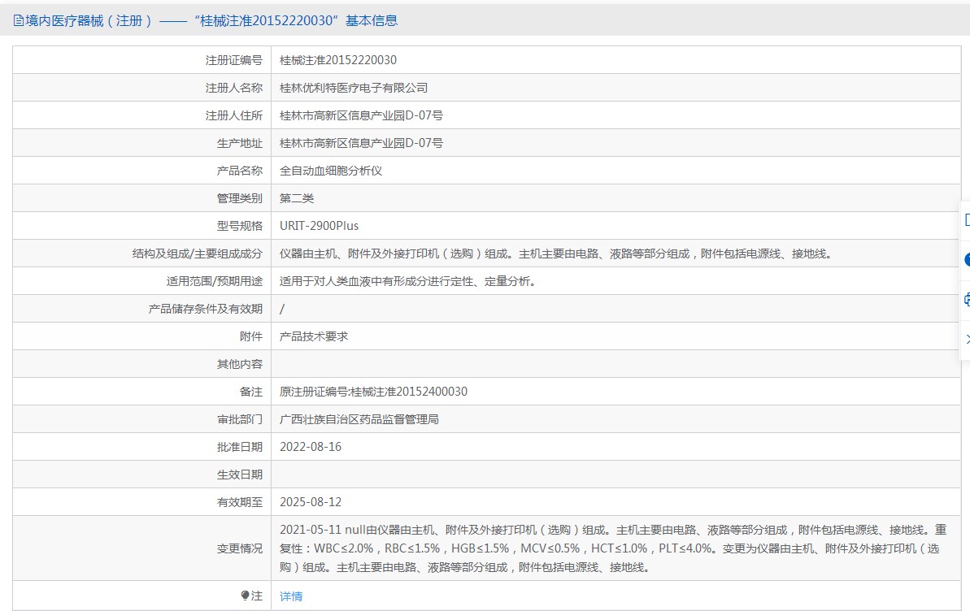Select the 适用范围/预期用途 label
970x611 pixels.
tap(214, 281)
